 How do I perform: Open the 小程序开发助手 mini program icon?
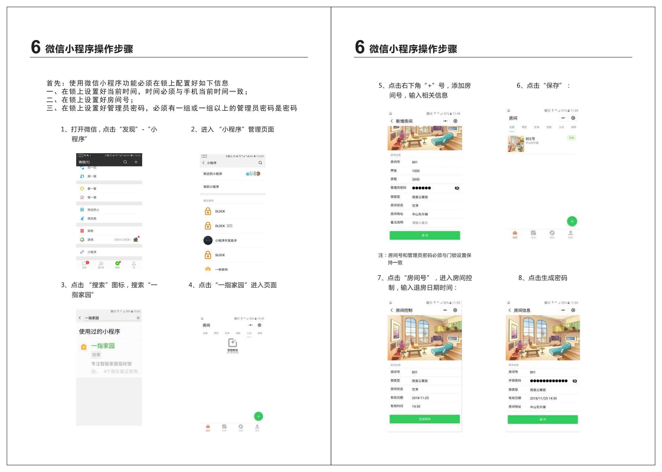pyautogui.click(x=208, y=240)
